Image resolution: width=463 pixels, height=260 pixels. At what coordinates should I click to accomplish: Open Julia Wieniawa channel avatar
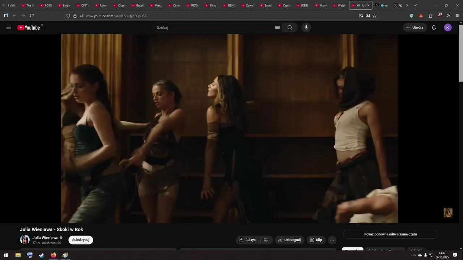coord(25,239)
